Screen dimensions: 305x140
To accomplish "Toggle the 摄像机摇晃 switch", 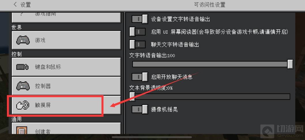I will [x=140, y=109].
